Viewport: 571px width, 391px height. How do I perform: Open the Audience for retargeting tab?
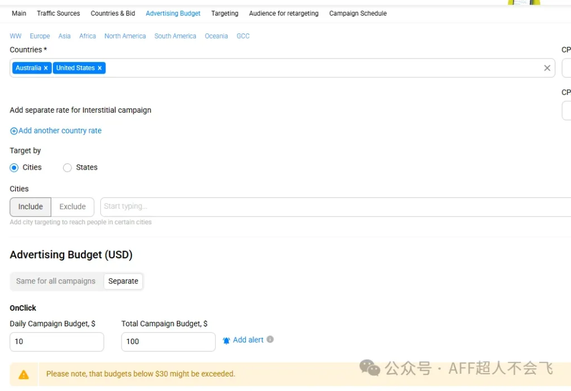284,13
